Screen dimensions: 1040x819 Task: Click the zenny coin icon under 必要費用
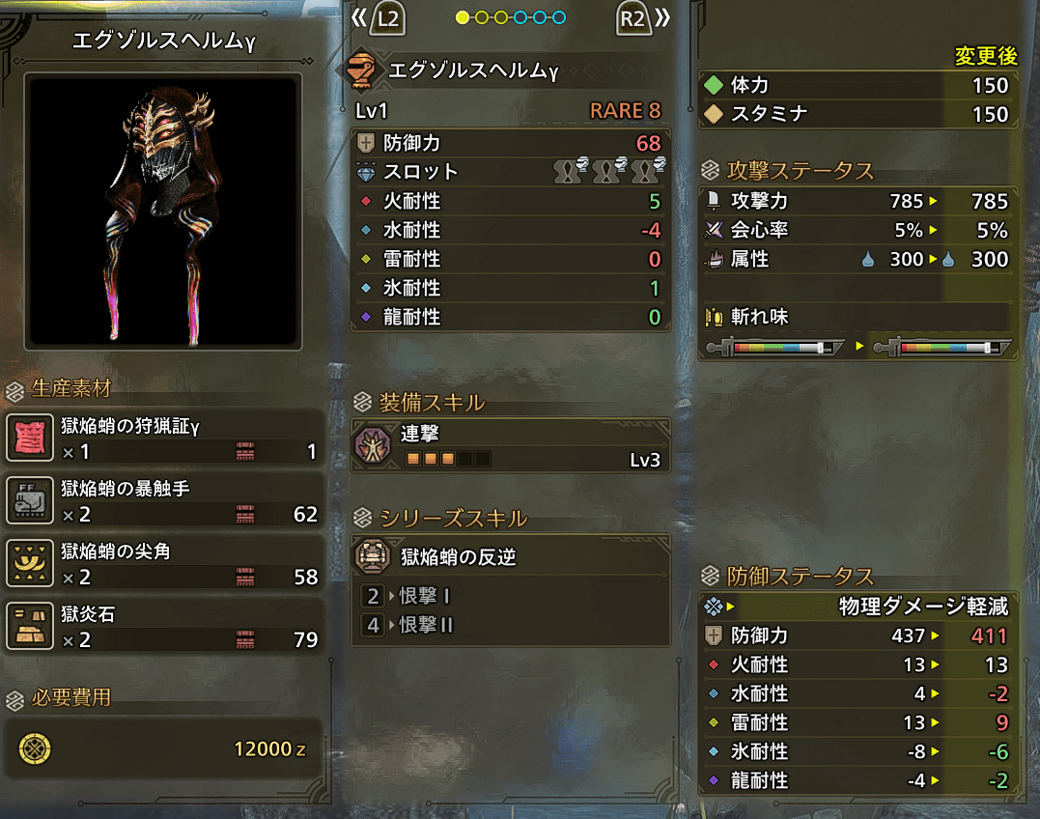tap(35, 748)
